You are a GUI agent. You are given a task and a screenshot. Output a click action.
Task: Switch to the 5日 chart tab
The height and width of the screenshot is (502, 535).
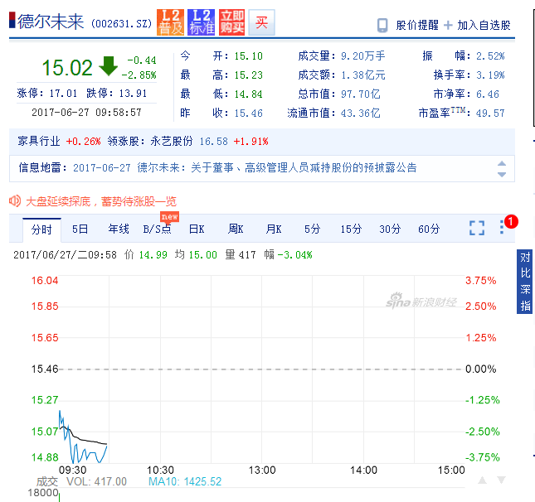click(x=80, y=229)
